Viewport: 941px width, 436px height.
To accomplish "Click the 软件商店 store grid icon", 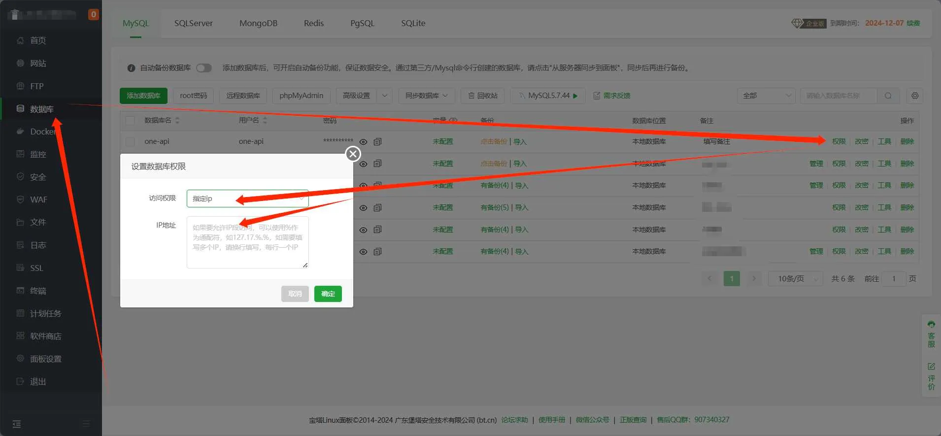I will (20, 336).
